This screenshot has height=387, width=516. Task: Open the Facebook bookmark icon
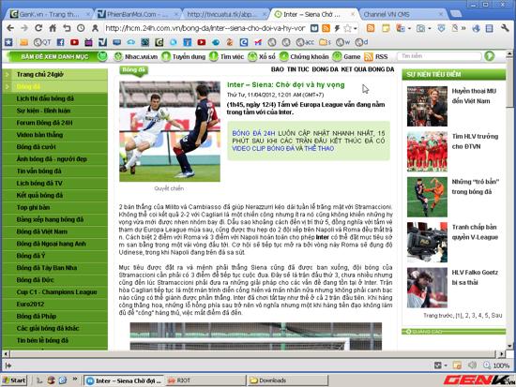point(61,42)
